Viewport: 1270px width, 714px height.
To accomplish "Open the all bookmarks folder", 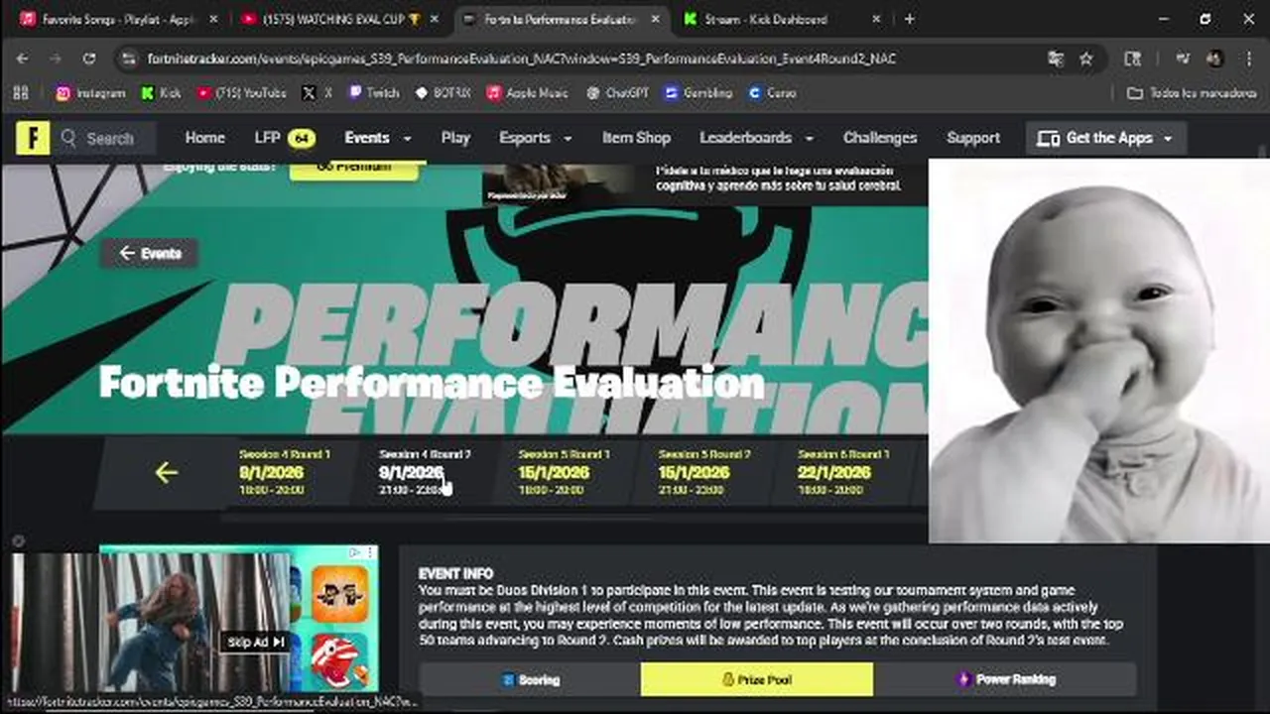I will click(x=1191, y=92).
